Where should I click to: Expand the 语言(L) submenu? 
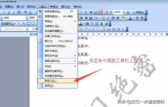click(x=60, y=21)
